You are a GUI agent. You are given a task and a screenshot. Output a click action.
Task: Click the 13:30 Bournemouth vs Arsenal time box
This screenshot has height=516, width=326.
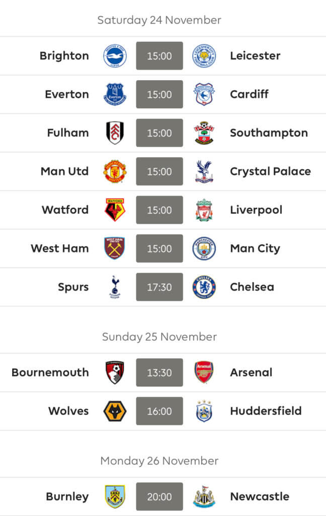click(x=159, y=372)
